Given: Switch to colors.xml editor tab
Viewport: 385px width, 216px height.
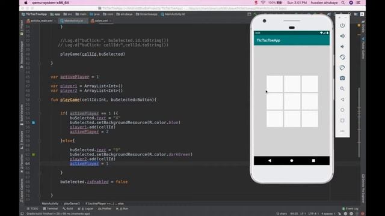Looking at the screenshot, I should (x=100, y=21).
